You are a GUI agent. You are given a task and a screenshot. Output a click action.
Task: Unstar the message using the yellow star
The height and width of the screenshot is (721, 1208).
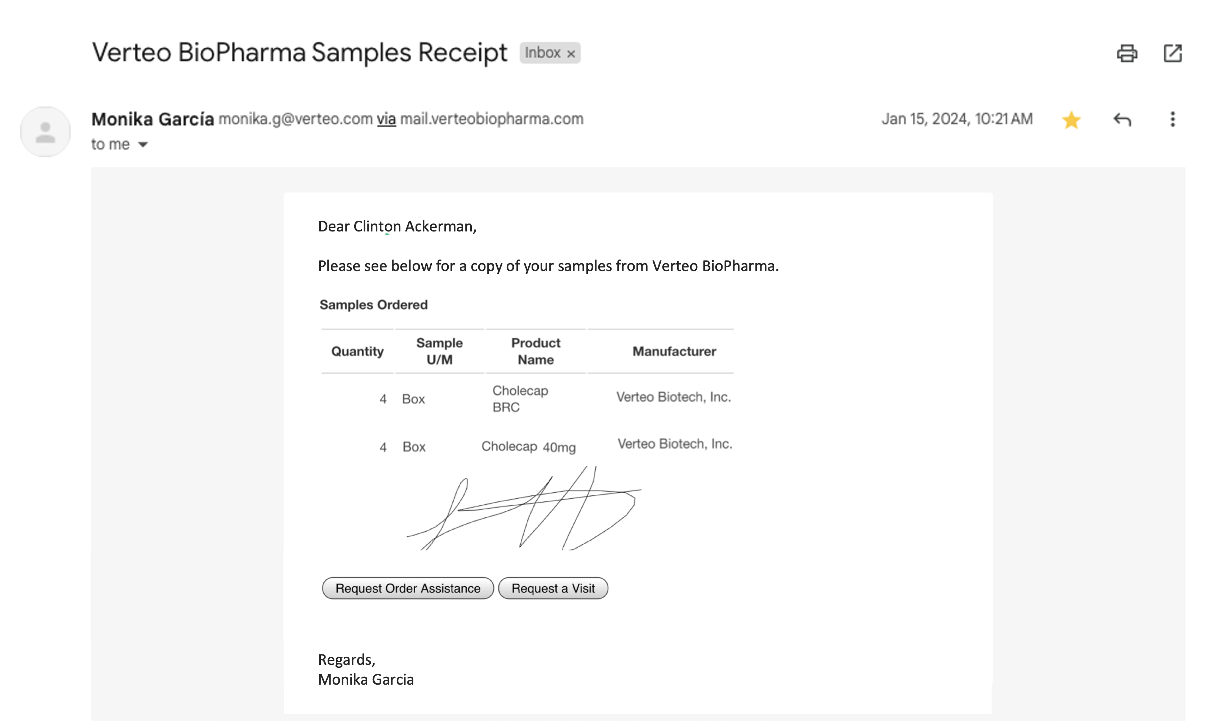tap(1071, 120)
